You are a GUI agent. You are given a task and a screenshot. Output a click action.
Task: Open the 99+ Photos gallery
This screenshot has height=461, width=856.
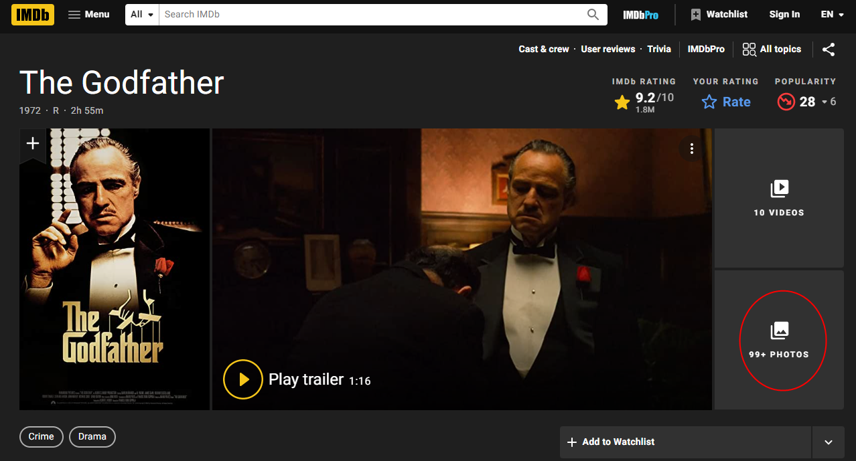coord(779,340)
